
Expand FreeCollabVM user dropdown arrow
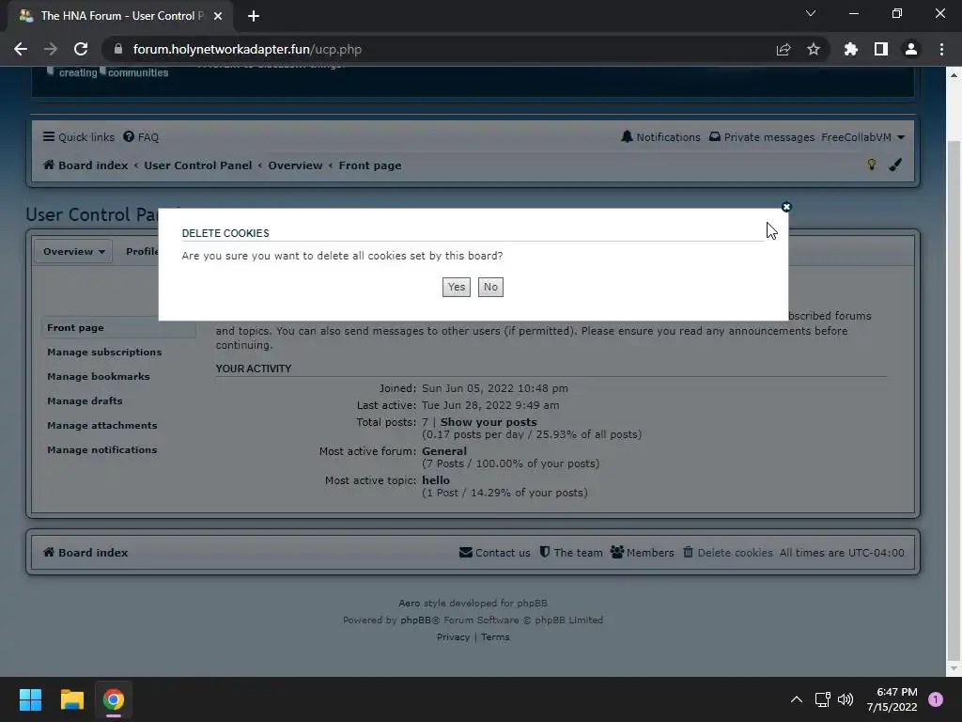[x=901, y=137]
